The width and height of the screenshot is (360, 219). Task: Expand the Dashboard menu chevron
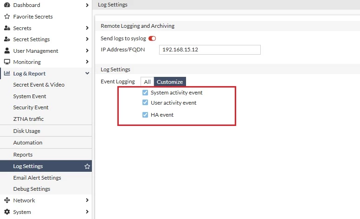(x=87, y=5)
